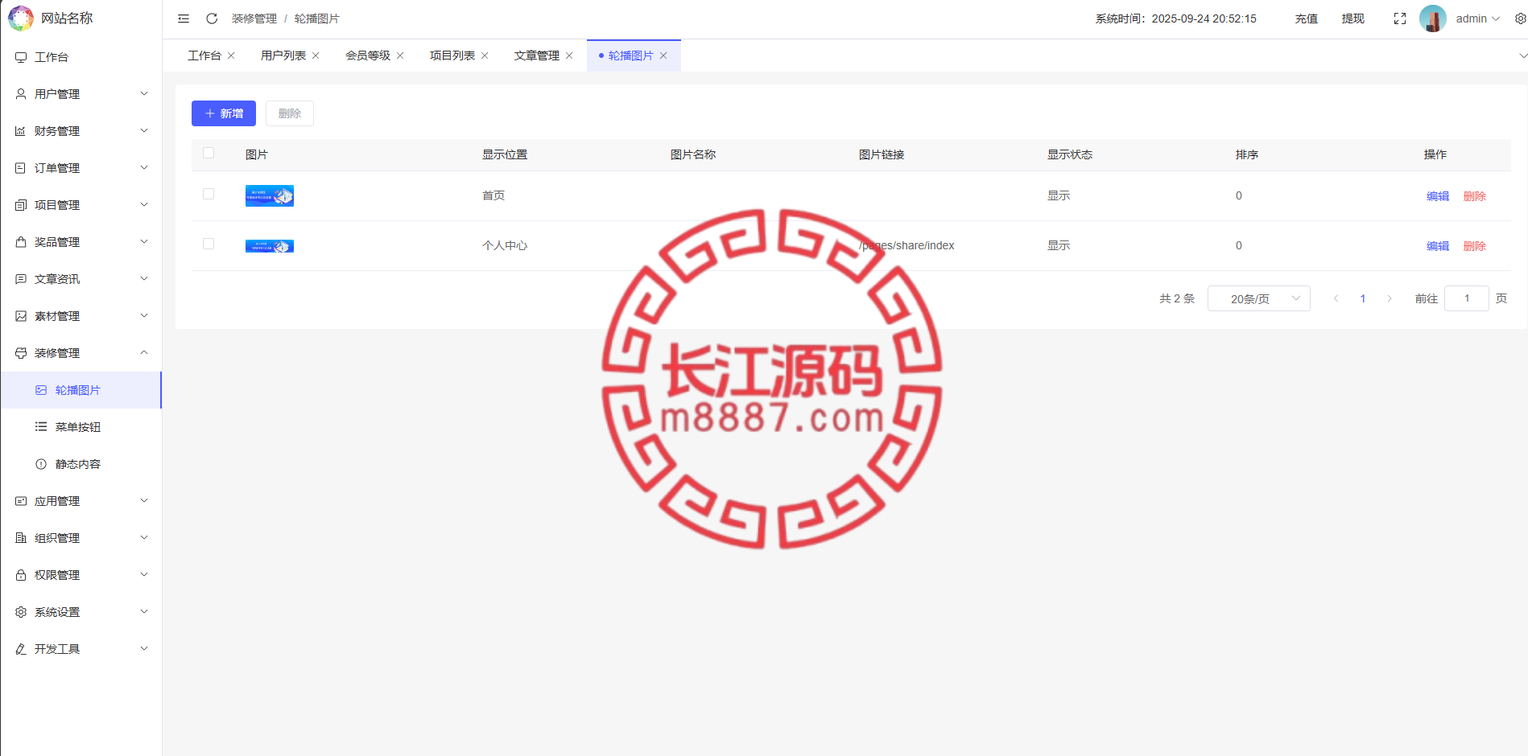1528x756 pixels.
Task: Check the 个人中心 row checkbox
Action: [209, 244]
